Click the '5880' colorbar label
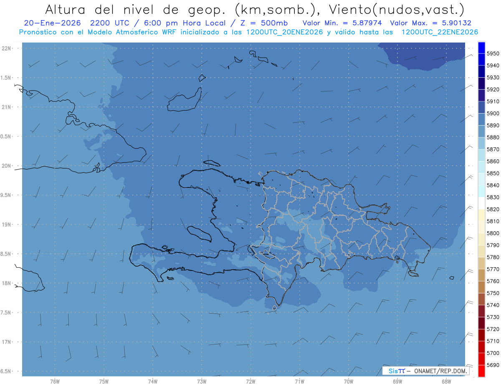Image resolution: width=501 pixels, height=387 pixels. 493,137
